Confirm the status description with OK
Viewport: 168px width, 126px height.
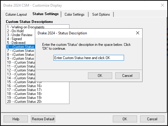[100, 76]
